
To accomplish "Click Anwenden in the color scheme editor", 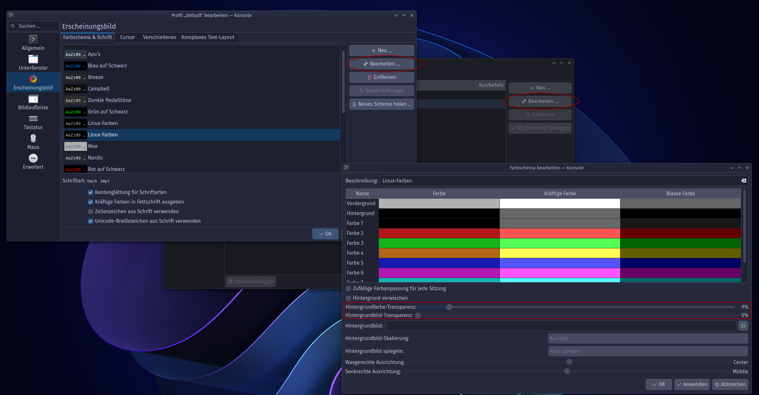I will [x=692, y=384].
